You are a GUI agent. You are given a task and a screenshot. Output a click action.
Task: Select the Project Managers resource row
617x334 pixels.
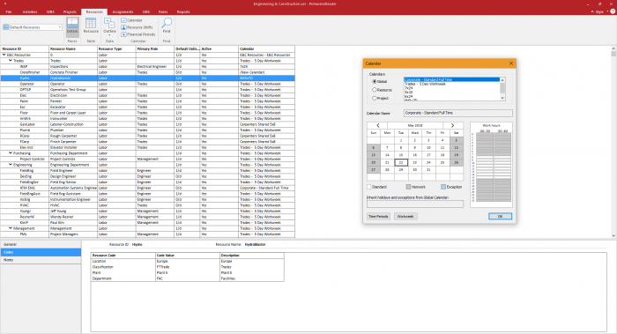click(x=147, y=234)
